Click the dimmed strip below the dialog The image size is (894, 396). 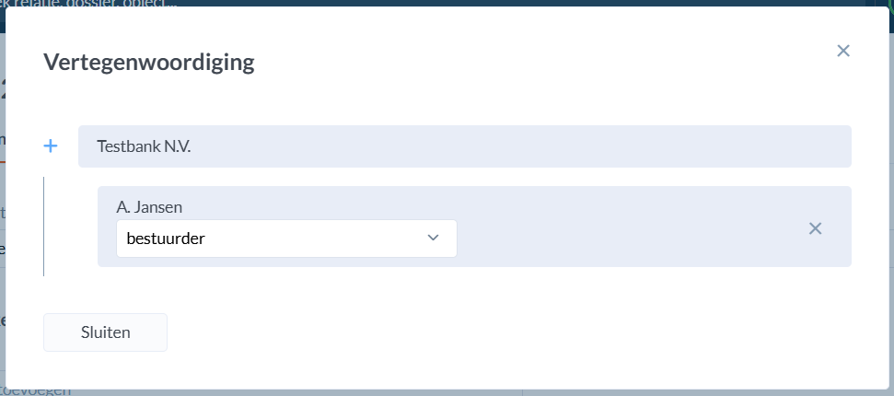click(460, 392)
